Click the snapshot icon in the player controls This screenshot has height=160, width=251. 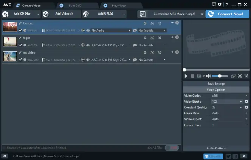pyautogui.click(x=199, y=76)
